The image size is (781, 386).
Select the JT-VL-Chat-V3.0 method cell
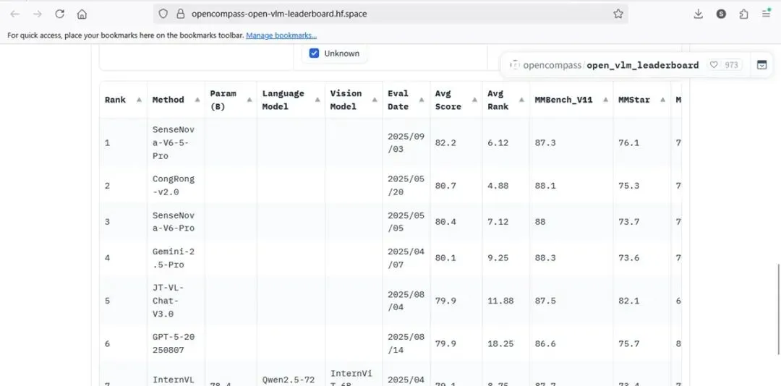pos(176,301)
